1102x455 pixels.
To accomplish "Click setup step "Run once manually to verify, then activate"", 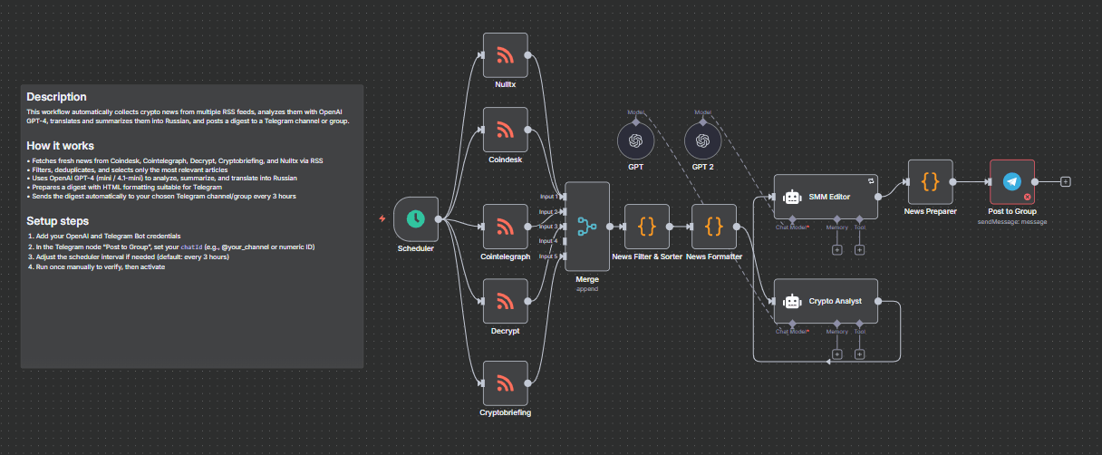I will click(100, 268).
